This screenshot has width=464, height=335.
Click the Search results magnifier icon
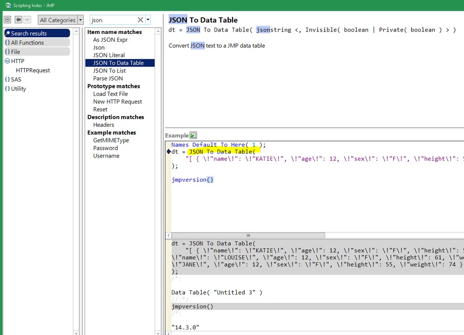(x=7, y=33)
